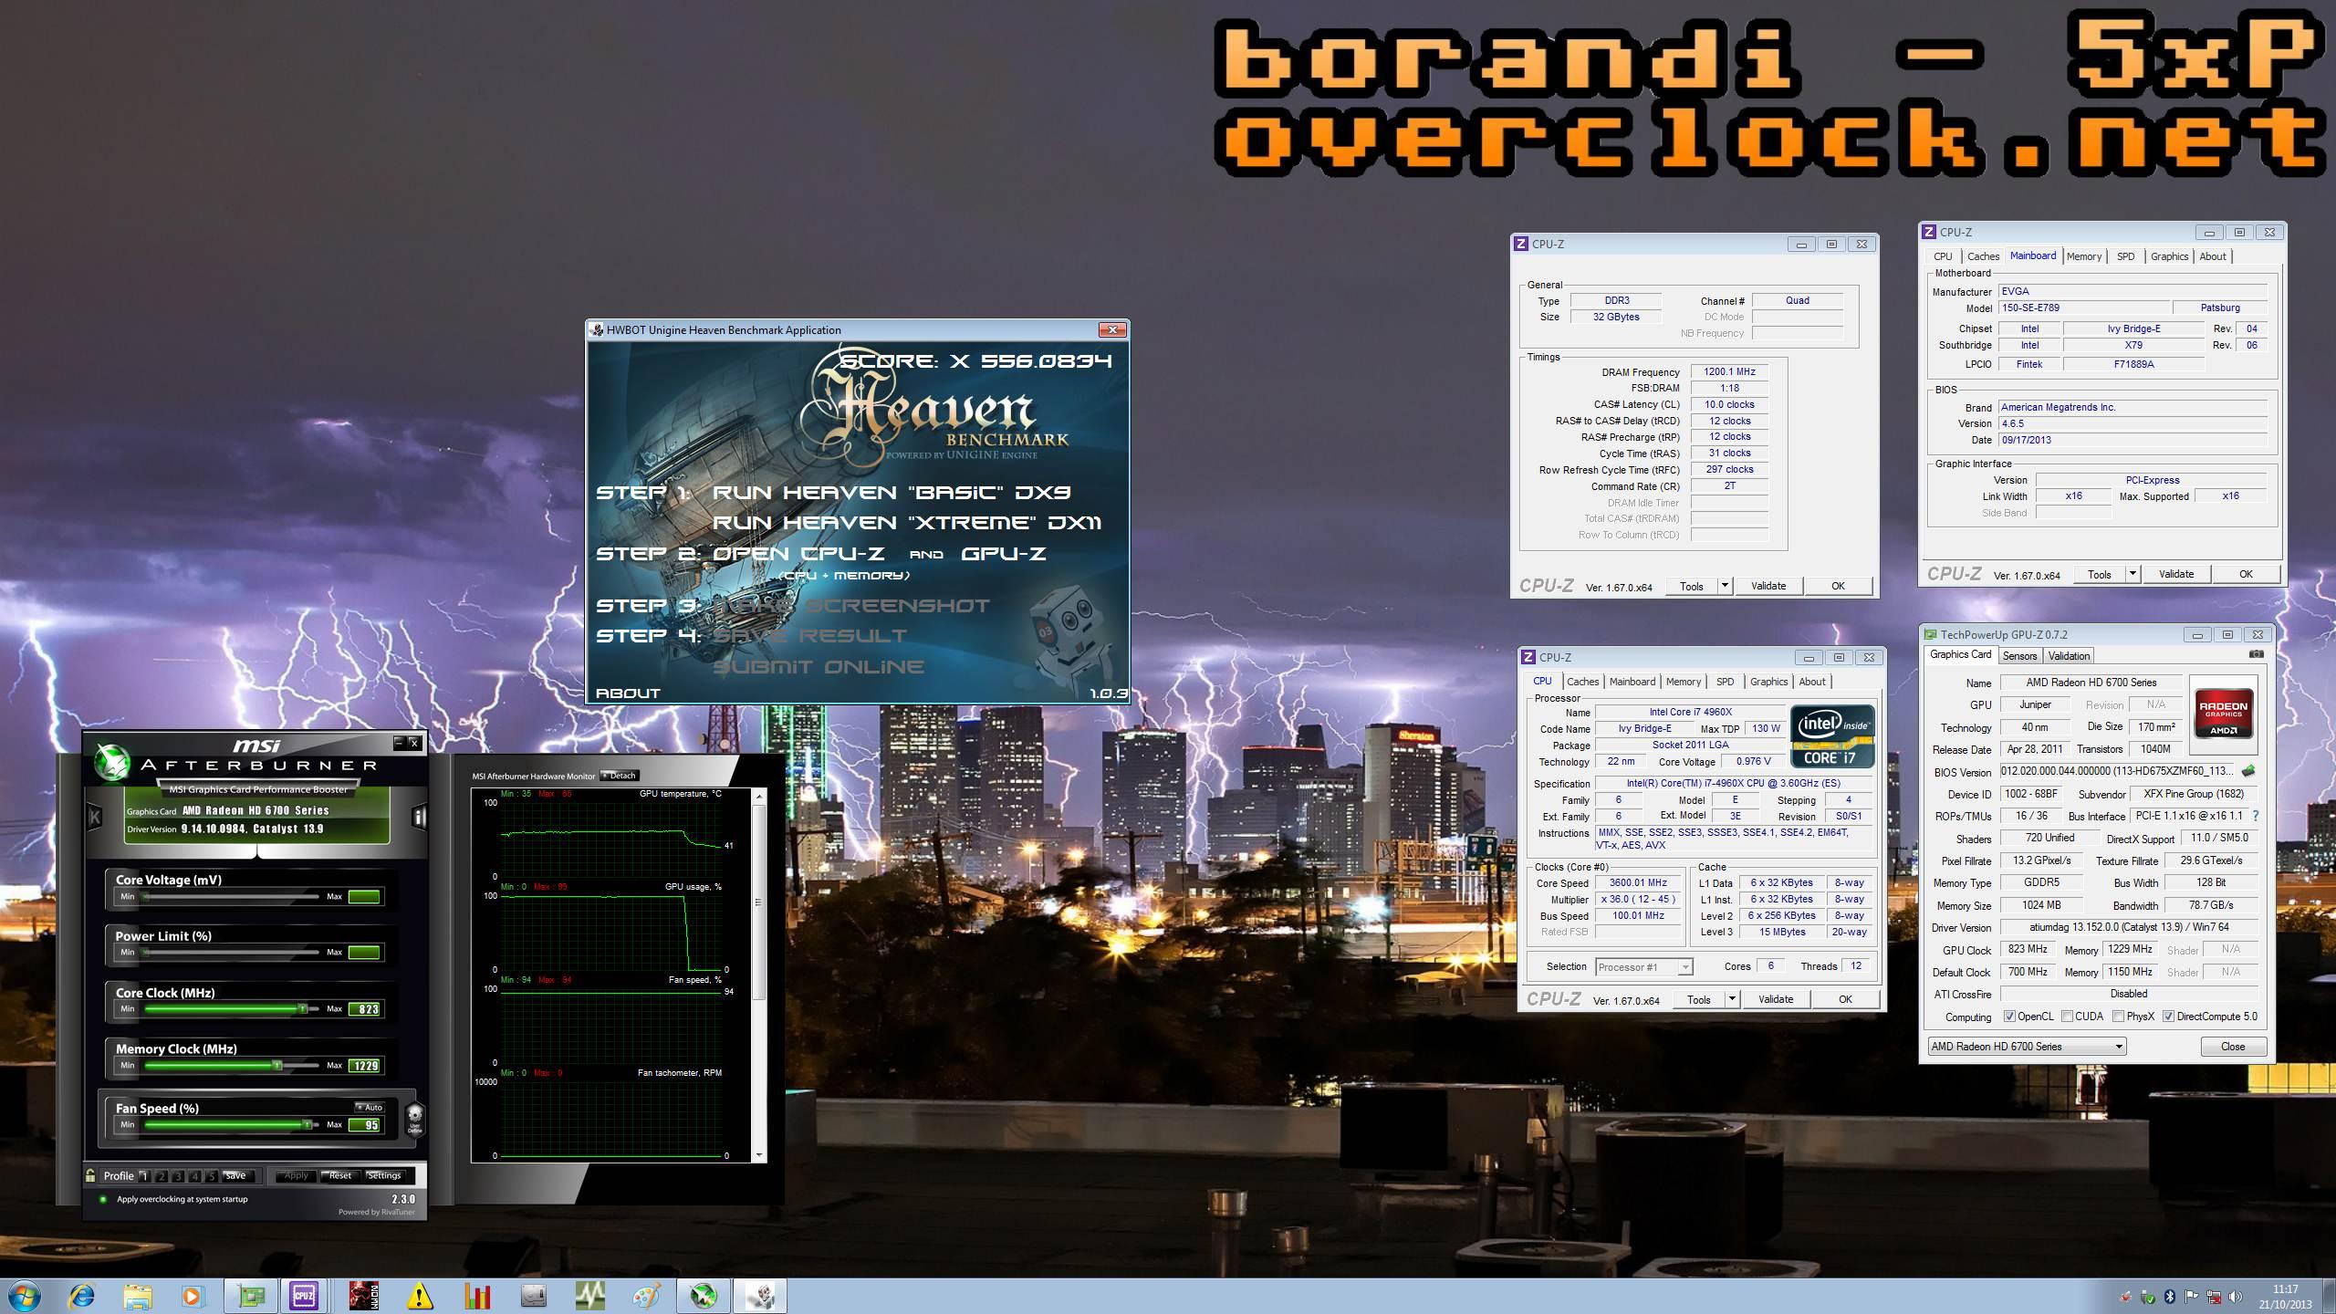Click the Bluetooth icon in system tray

[2170, 1297]
